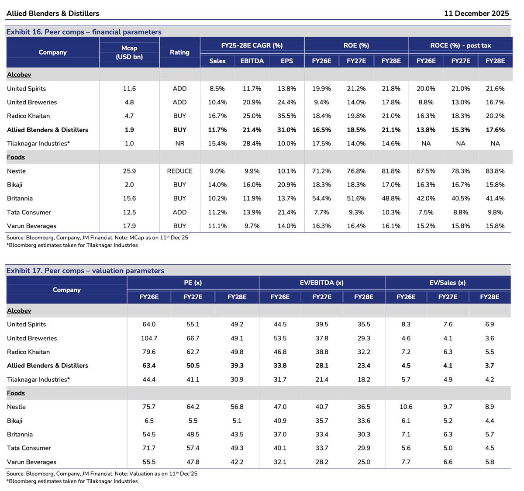Click 'Radico Khaitan' company name in Exhibit 16
This screenshot has height=491, width=524.
pyautogui.click(x=28, y=116)
